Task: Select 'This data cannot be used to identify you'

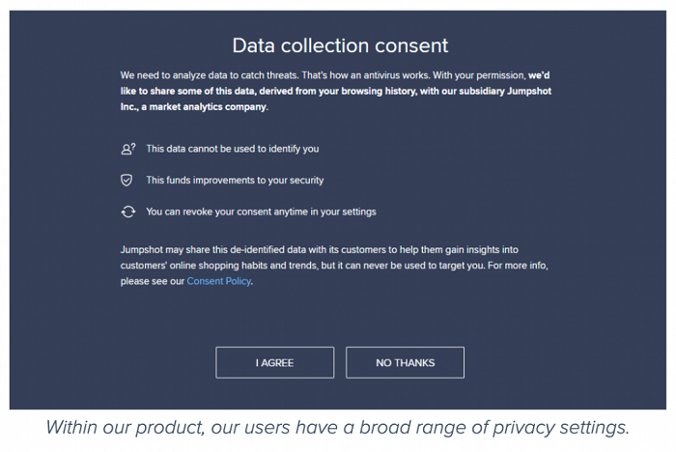Action: click(x=232, y=149)
